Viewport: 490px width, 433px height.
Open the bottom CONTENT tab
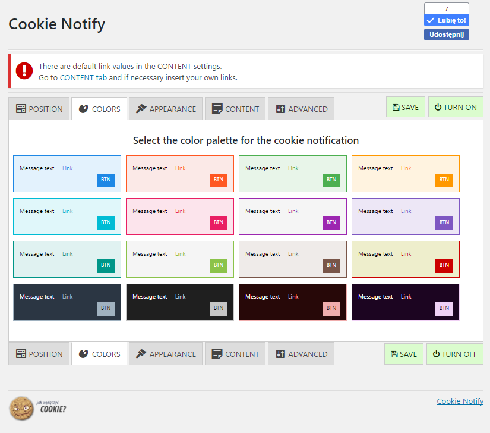(x=235, y=353)
